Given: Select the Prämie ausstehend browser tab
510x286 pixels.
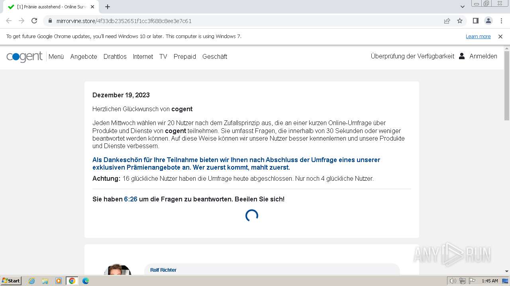Looking at the screenshot, I should tap(51, 7).
